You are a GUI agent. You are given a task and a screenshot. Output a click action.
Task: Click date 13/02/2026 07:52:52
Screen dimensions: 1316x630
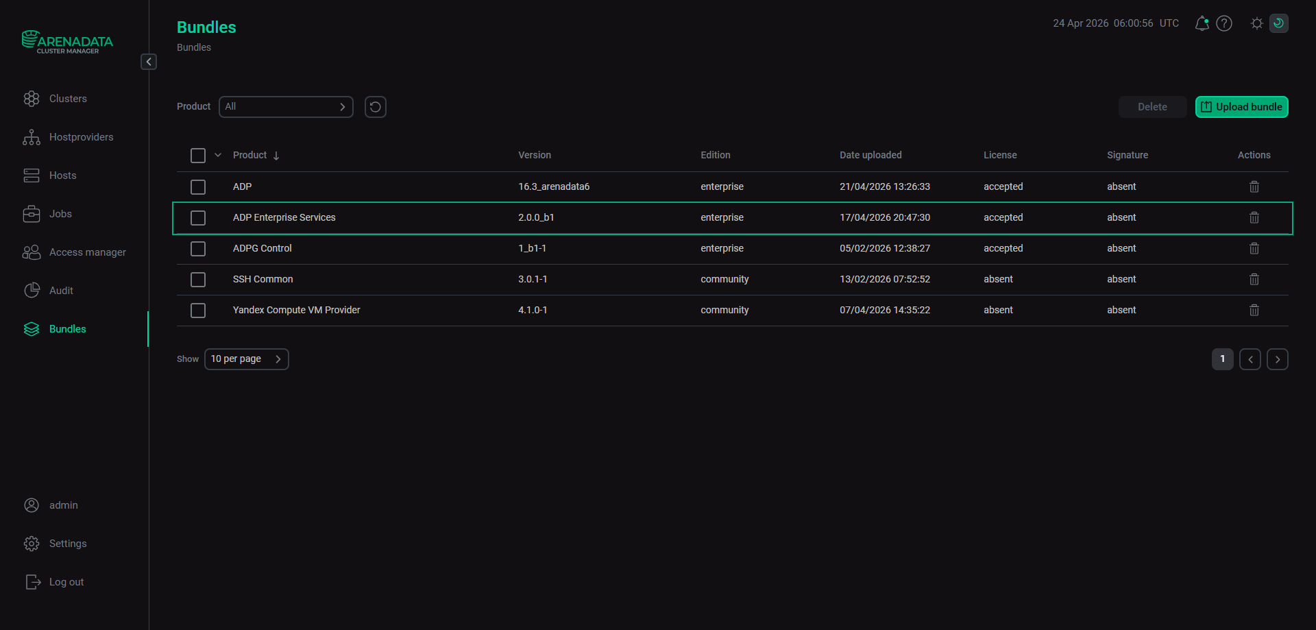click(x=885, y=280)
